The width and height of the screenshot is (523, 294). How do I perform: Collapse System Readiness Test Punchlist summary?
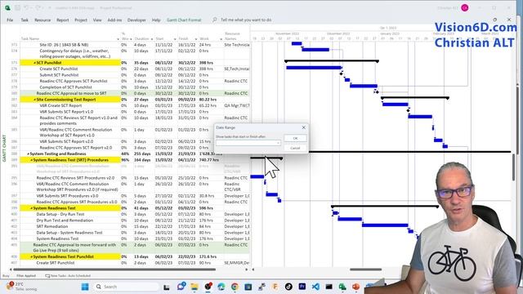click(x=32, y=256)
